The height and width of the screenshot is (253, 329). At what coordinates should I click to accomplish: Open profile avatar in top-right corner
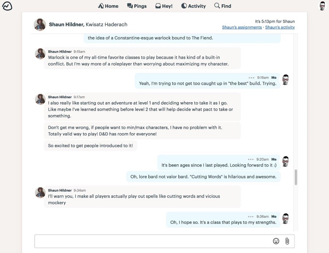coord(322,6)
